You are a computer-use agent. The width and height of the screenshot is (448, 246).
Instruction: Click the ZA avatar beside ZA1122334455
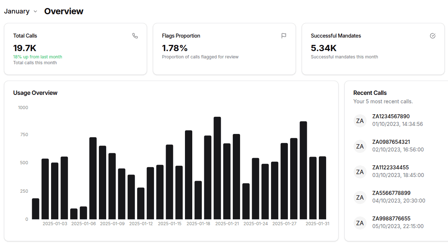click(360, 172)
